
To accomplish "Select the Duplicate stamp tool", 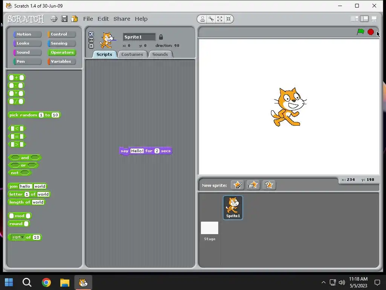I will pyautogui.click(x=202, y=19).
